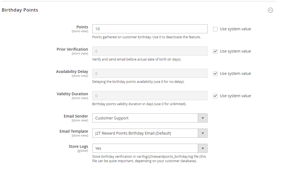Disable Use system value for Availability Delay
Viewport: 281px width, 177px height.
point(215,73)
